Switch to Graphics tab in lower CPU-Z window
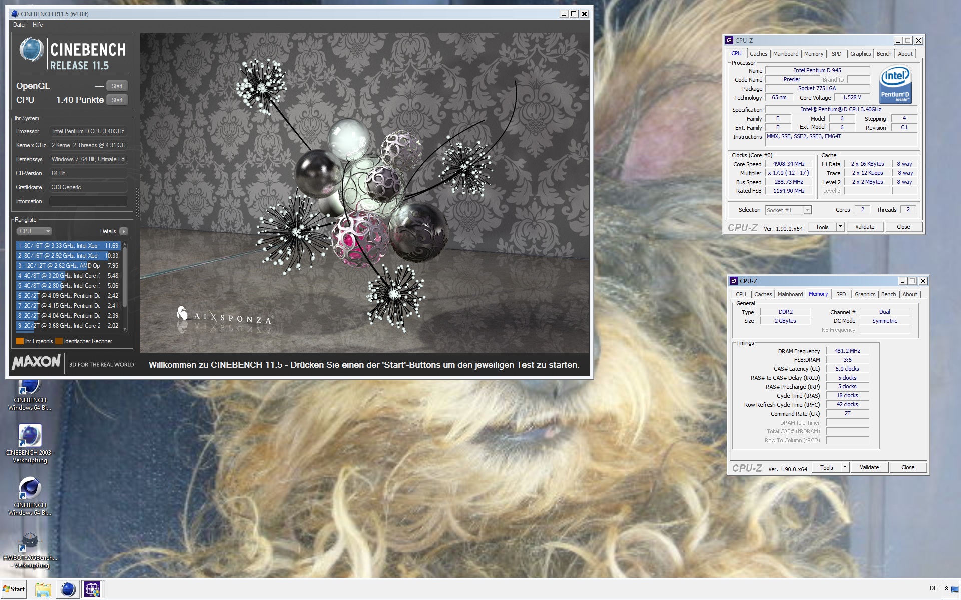This screenshot has width=961, height=600. click(865, 294)
